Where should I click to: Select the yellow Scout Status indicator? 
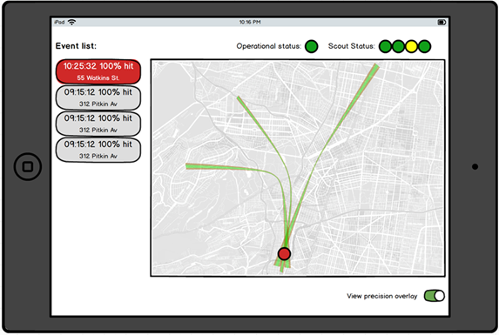(x=412, y=46)
